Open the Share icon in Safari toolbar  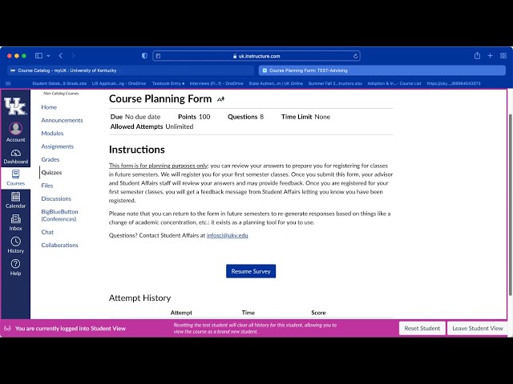pos(477,55)
